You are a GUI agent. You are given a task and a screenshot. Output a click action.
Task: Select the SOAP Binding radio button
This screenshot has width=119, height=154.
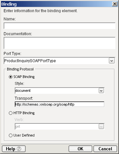pos(10,77)
